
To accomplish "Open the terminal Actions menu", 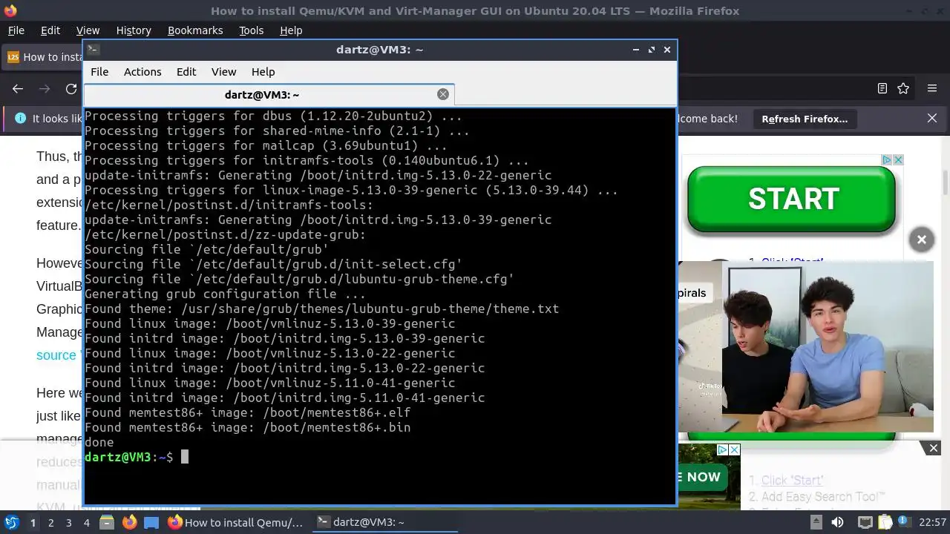I will 142,72.
